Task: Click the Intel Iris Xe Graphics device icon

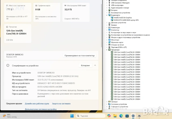Action: tap(112, 17)
